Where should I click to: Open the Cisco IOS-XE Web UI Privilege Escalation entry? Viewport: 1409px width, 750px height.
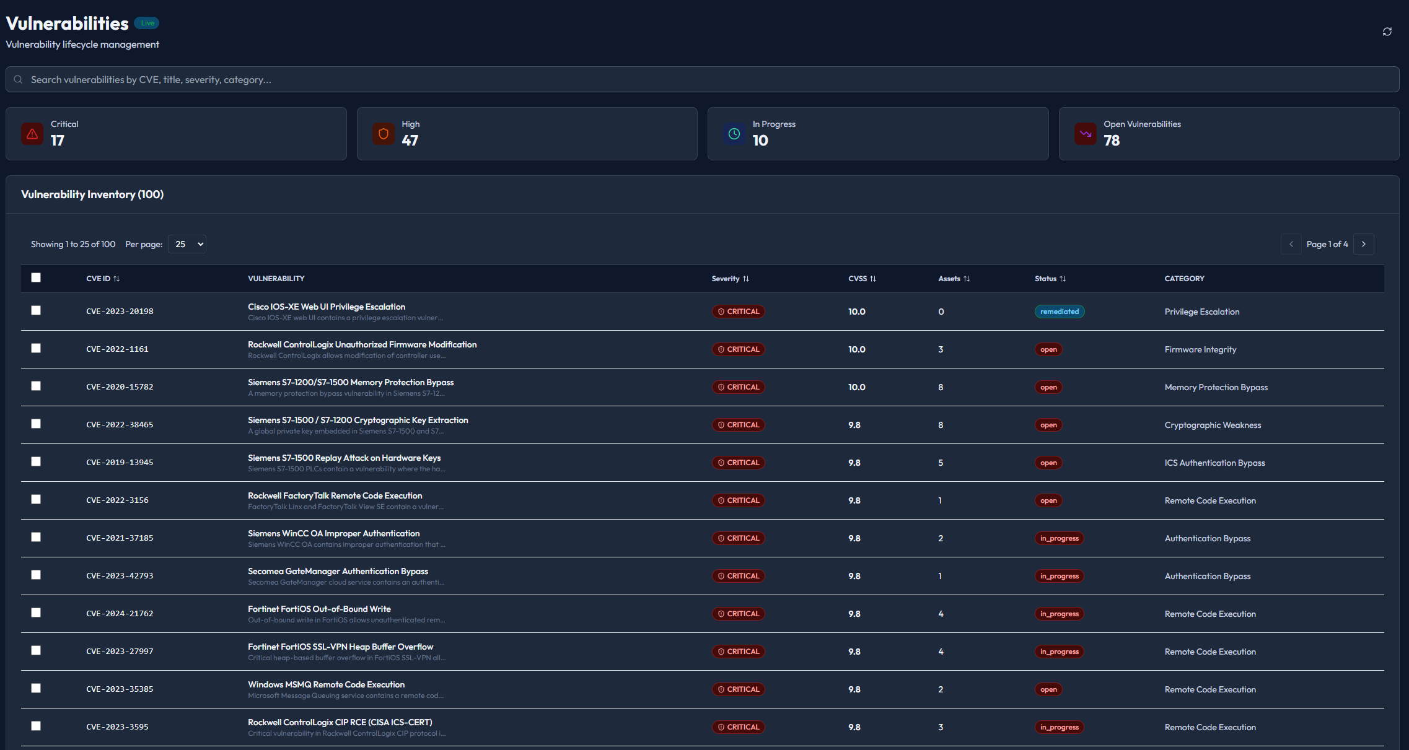327,307
